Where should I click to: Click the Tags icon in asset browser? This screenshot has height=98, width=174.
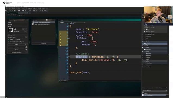point(146,30)
